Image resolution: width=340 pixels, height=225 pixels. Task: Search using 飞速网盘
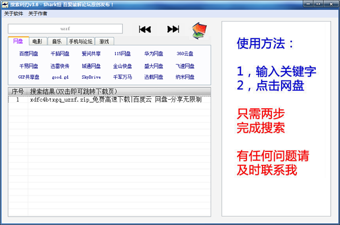click(x=185, y=66)
